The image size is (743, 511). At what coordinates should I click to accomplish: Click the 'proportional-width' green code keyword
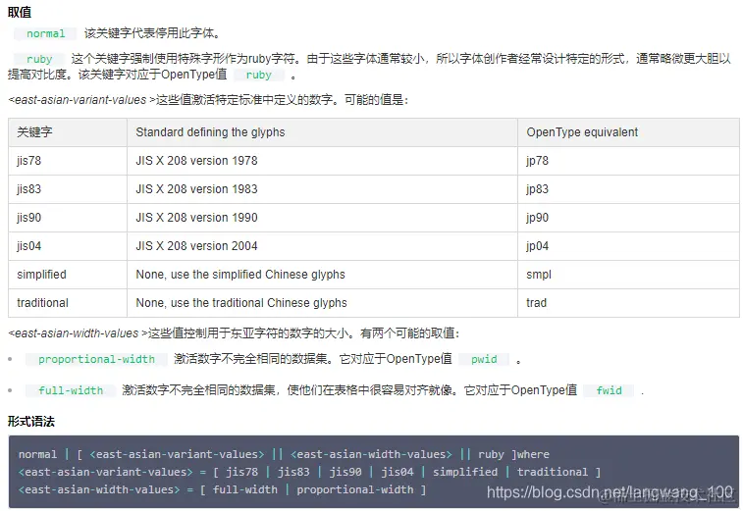point(96,359)
